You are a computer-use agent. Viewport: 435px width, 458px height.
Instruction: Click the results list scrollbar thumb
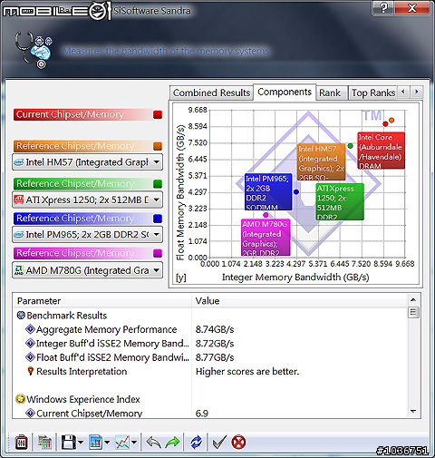(x=413, y=312)
